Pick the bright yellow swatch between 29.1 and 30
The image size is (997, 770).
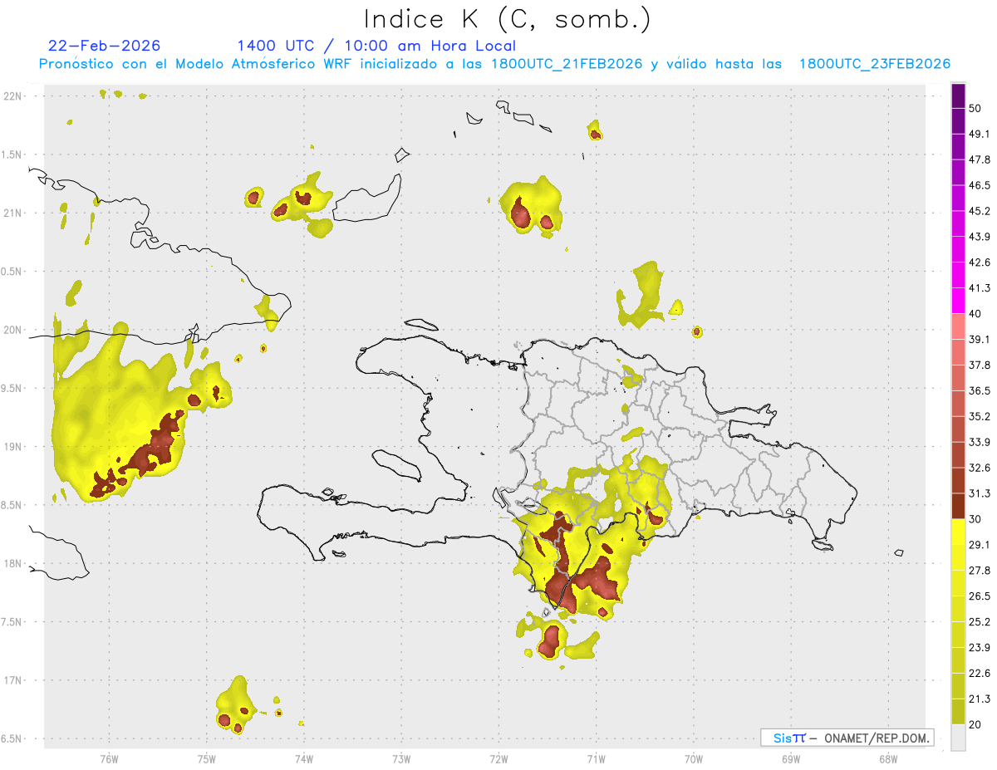click(x=959, y=532)
